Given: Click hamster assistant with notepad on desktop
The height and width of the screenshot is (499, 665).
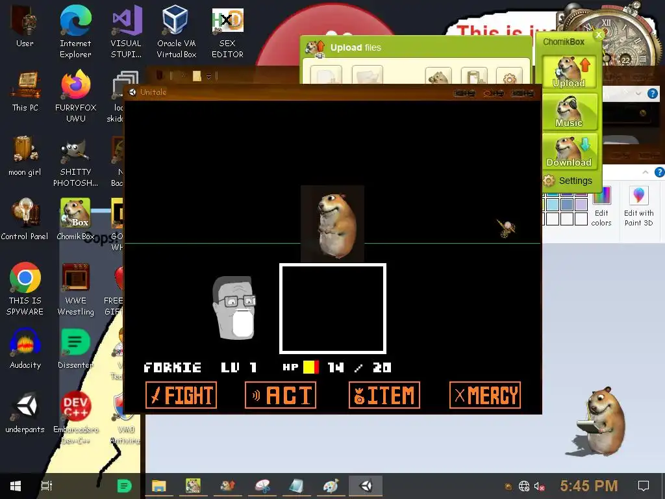Looking at the screenshot, I should [600, 421].
